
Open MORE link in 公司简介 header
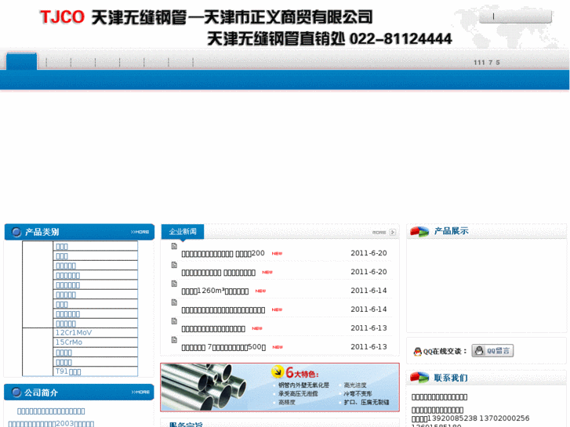click(140, 392)
